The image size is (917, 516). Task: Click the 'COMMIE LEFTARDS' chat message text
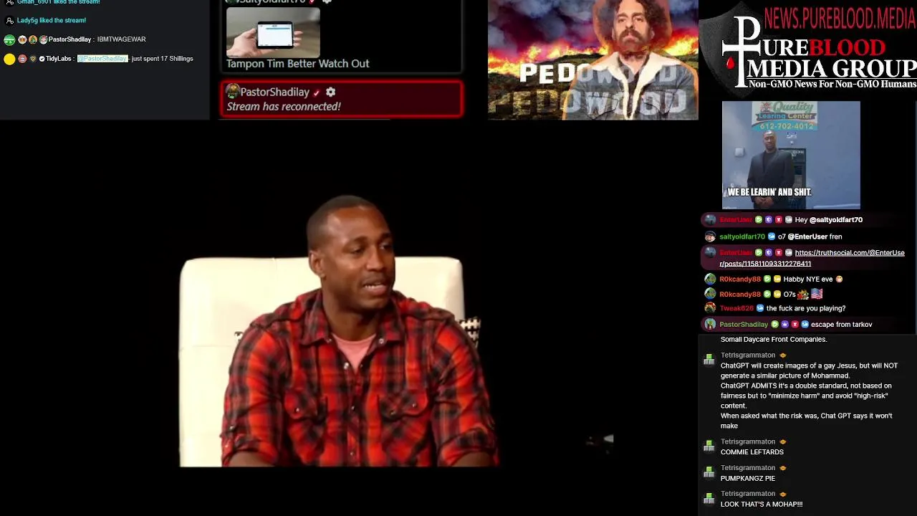coord(752,452)
